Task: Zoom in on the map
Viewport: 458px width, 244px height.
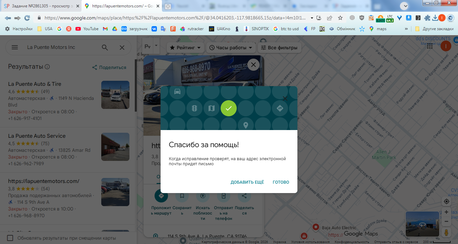Action: click(446, 212)
